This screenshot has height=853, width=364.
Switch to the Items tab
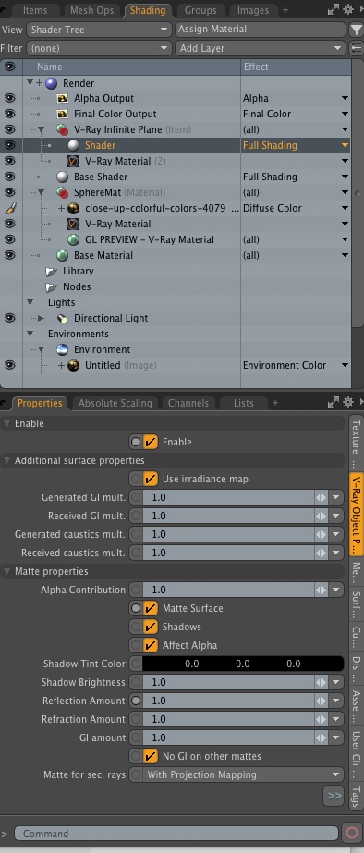(35, 10)
